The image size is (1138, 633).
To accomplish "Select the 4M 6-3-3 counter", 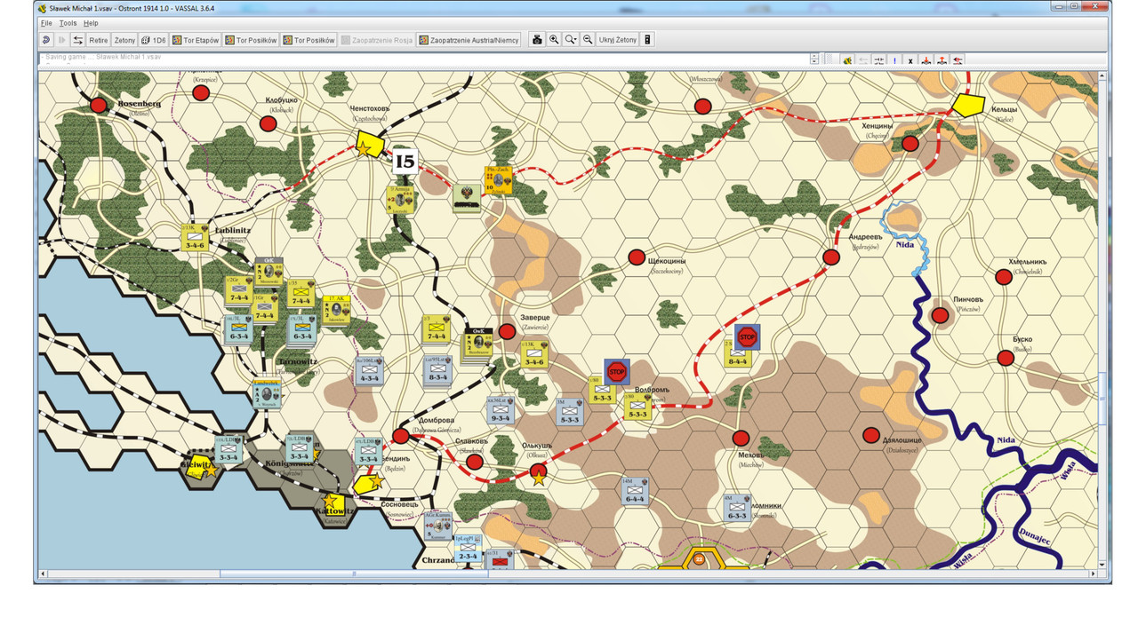I will pyautogui.click(x=737, y=508).
